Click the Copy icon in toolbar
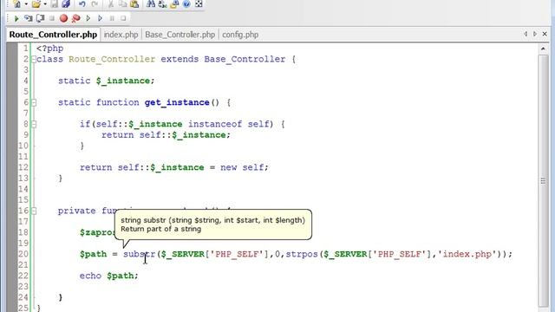 (x=123, y=4)
